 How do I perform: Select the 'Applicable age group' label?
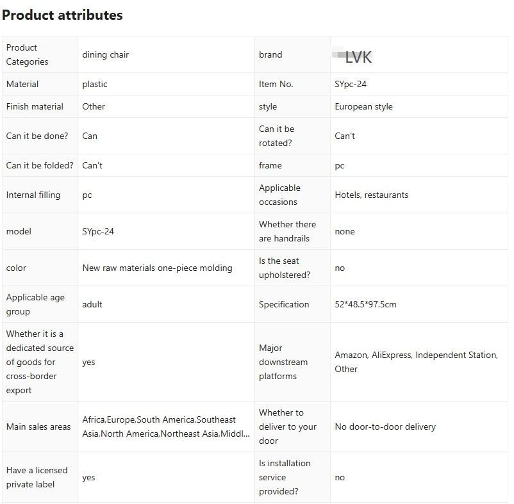click(35, 304)
